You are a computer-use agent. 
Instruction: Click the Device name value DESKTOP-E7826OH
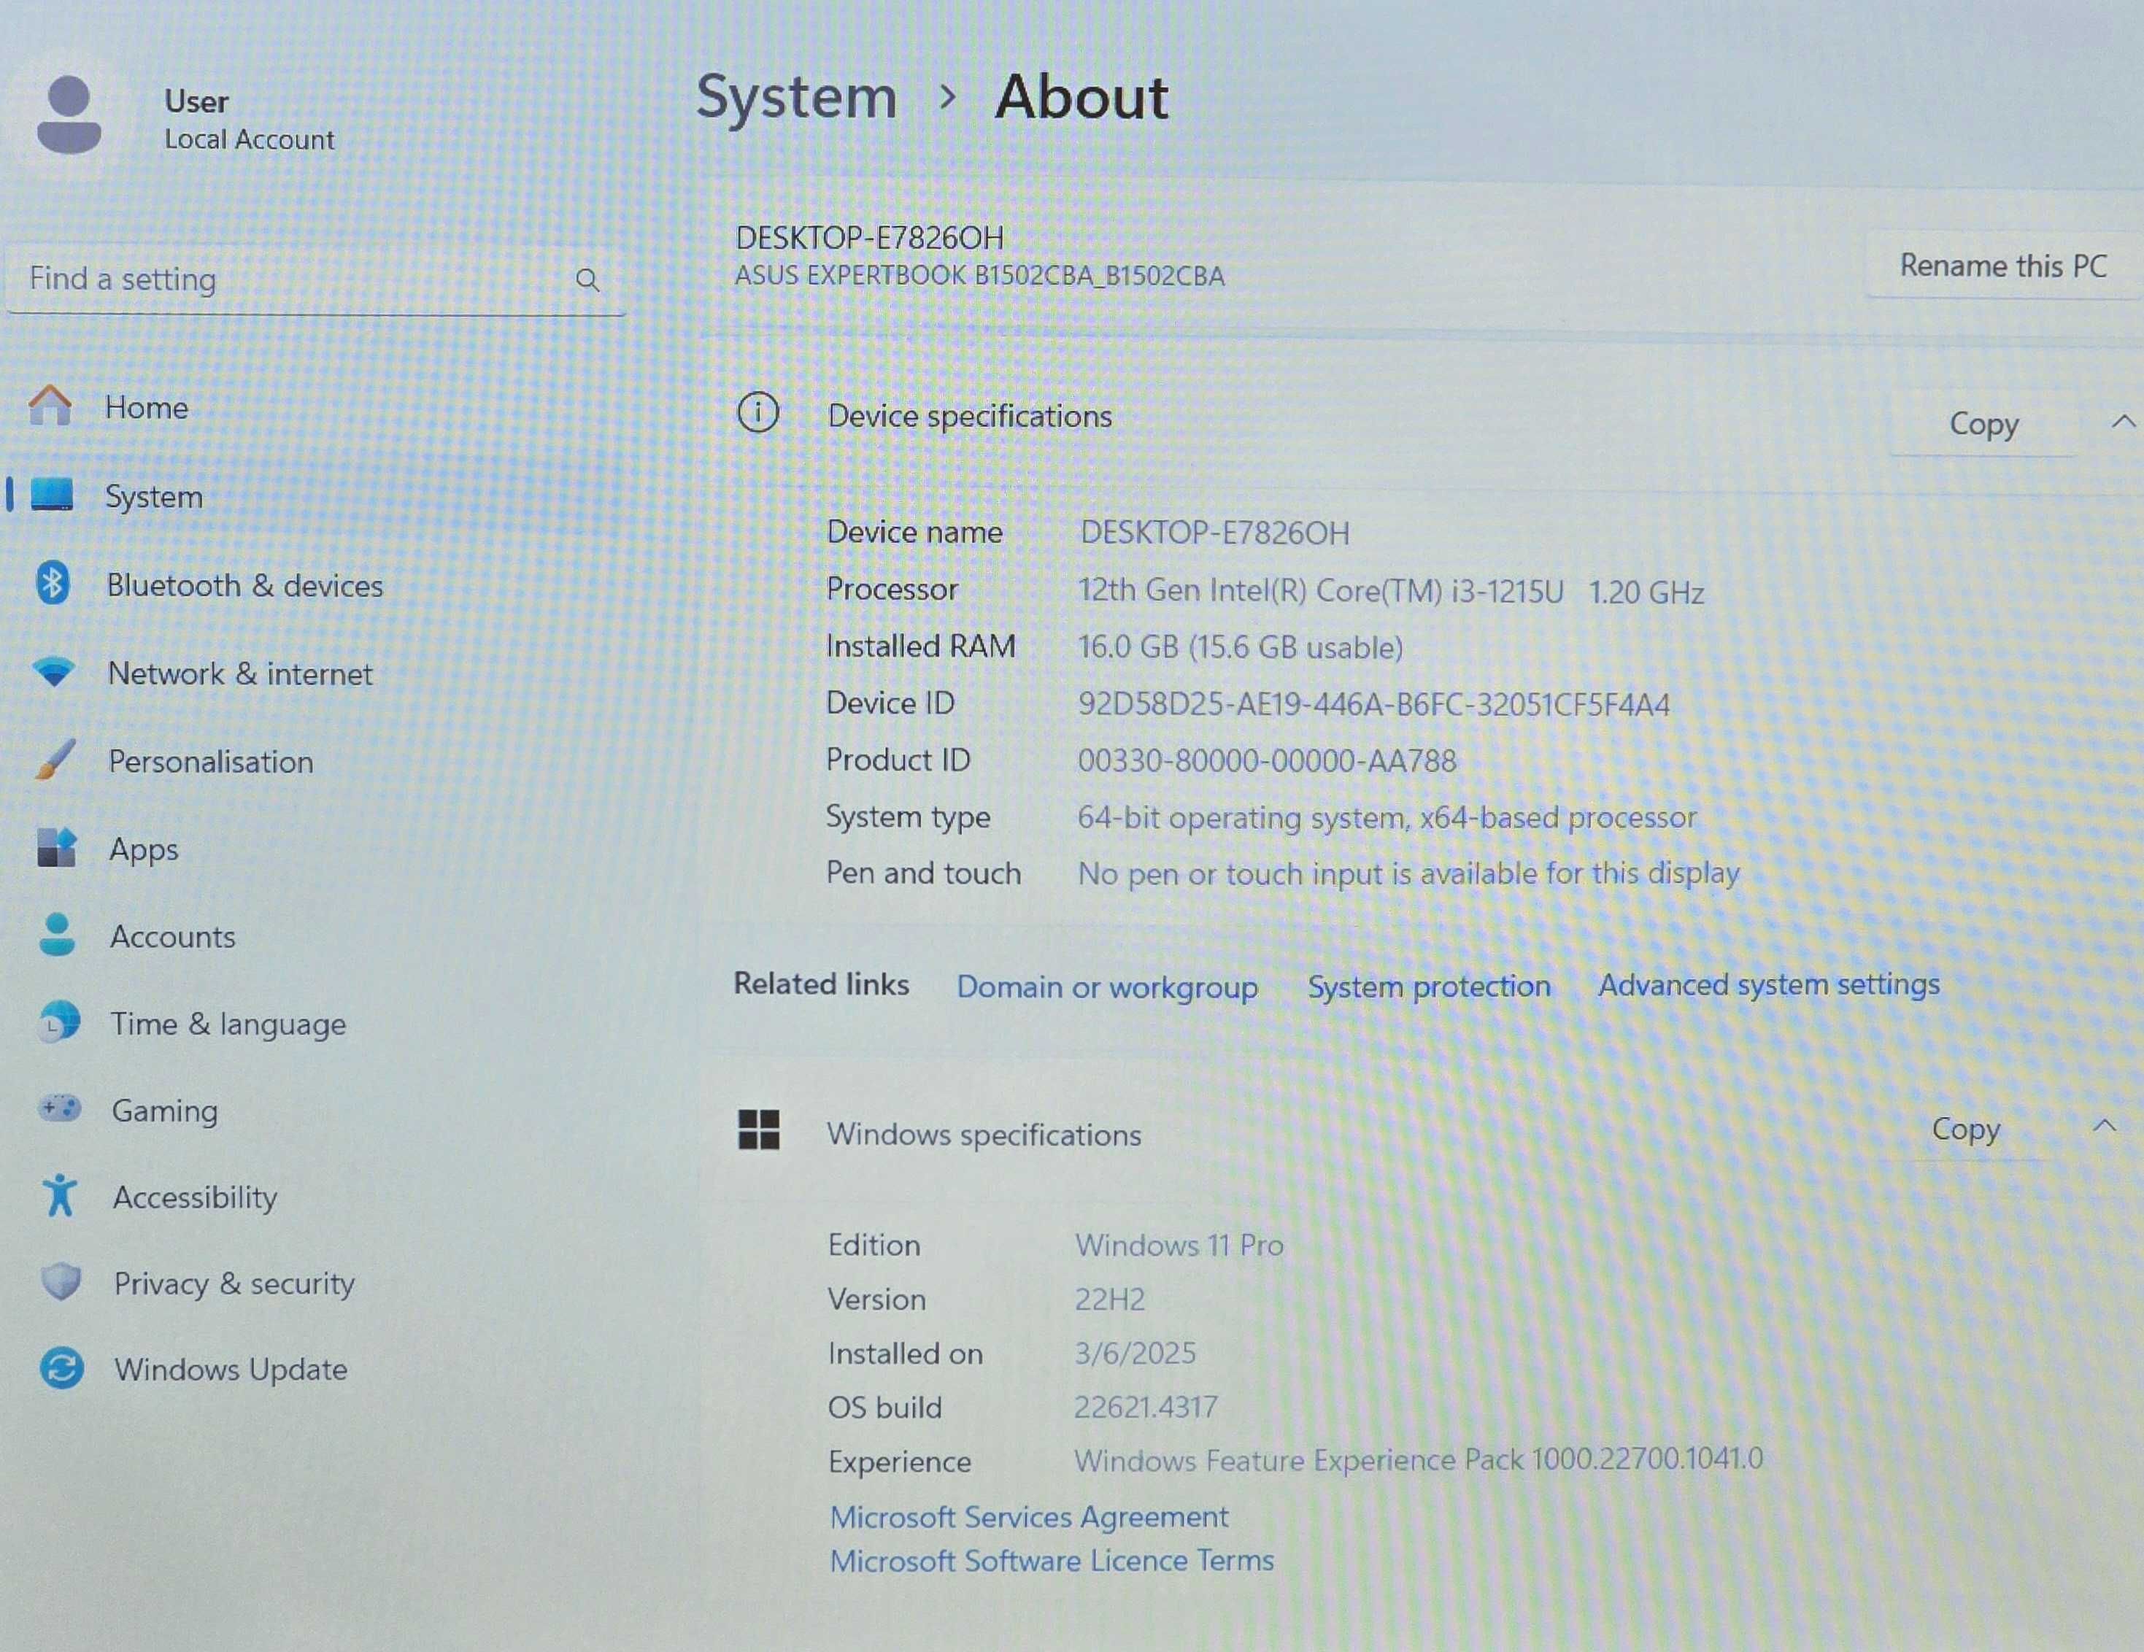point(1214,533)
